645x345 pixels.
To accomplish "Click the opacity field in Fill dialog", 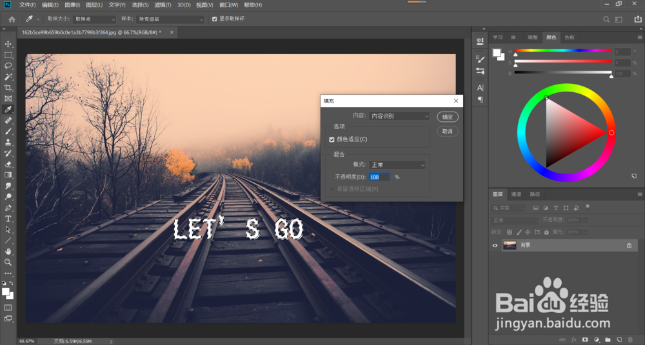I will point(379,177).
